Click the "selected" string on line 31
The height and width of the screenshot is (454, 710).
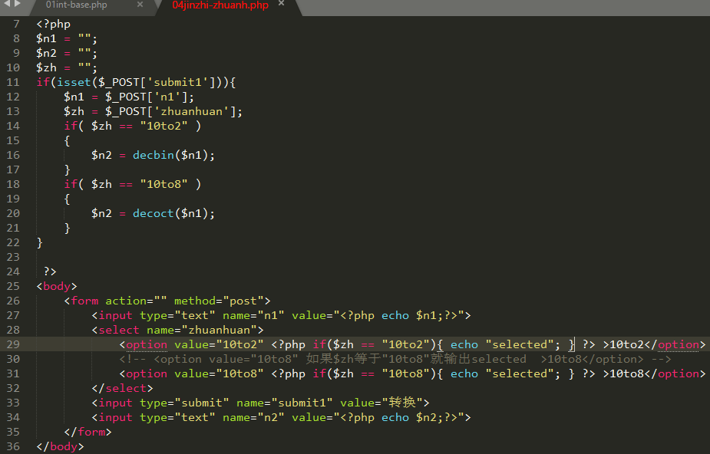click(520, 373)
